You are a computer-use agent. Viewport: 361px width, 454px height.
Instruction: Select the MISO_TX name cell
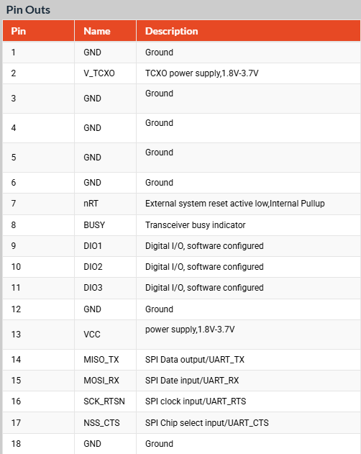coord(106,360)
